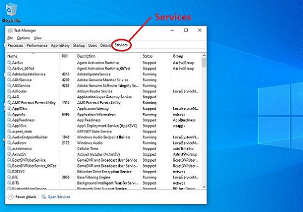The height and width of the screenshot is (212, 303).
Task: Collapse view with Fewer details arrow
Action: [10, 197]
